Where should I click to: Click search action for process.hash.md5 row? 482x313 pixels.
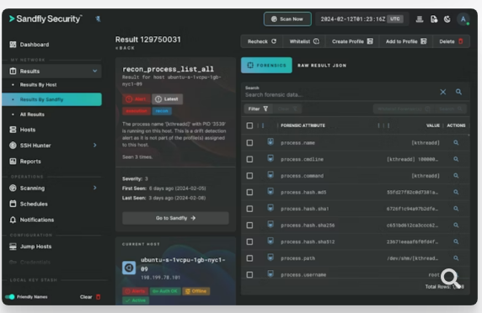point(456,192)
